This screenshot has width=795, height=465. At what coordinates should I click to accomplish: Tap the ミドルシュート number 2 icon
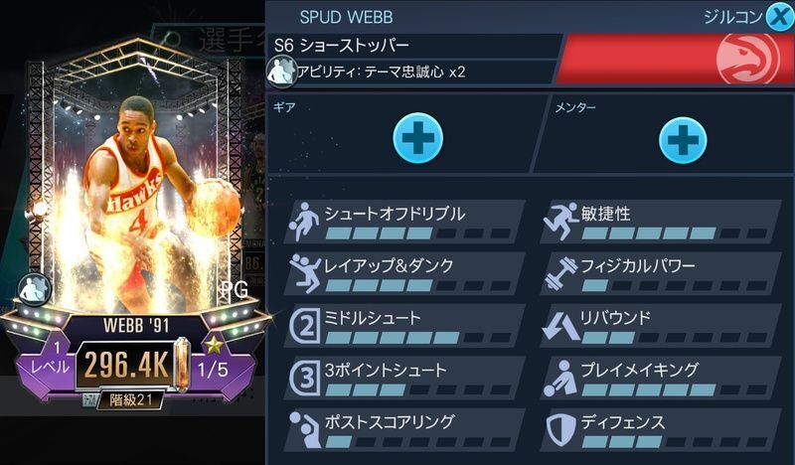tap(305, 326)
